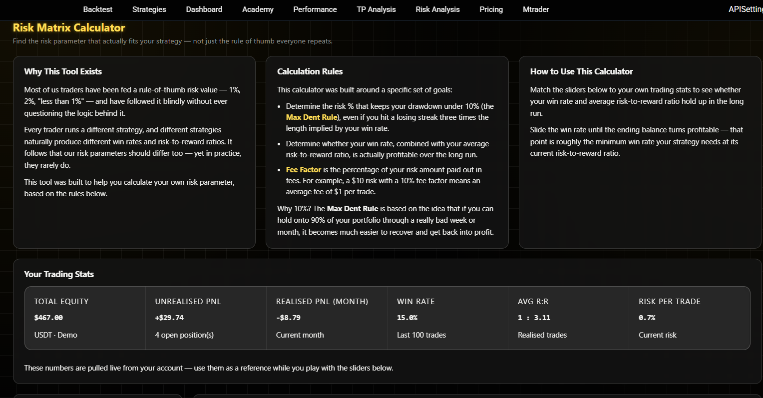Click the Why This Tool Exists heading
763x398 pixels.
pyautogui.click(x=63, y=71)
